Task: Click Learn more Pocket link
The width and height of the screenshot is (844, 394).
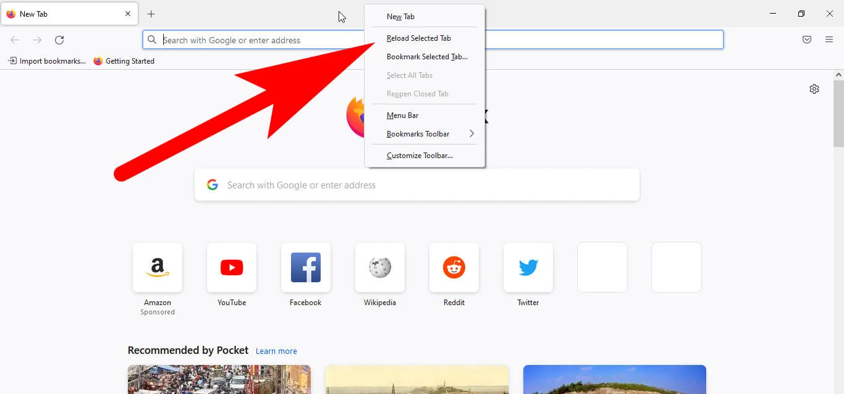Action: (x=276, y=351)
